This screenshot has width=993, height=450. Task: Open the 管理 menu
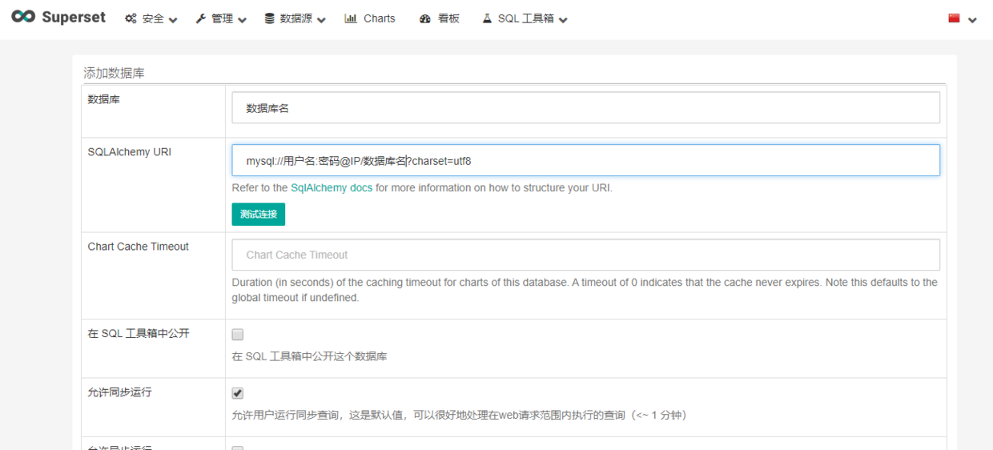[221, 18]
